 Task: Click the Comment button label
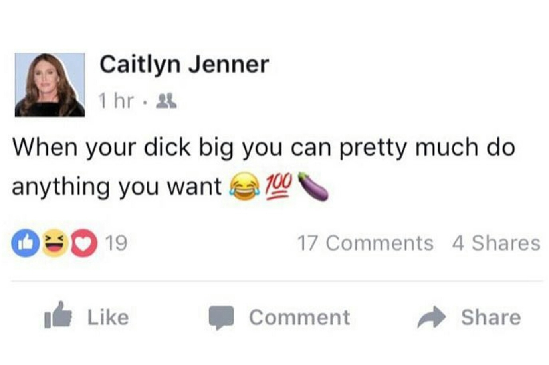coord(299,318)
